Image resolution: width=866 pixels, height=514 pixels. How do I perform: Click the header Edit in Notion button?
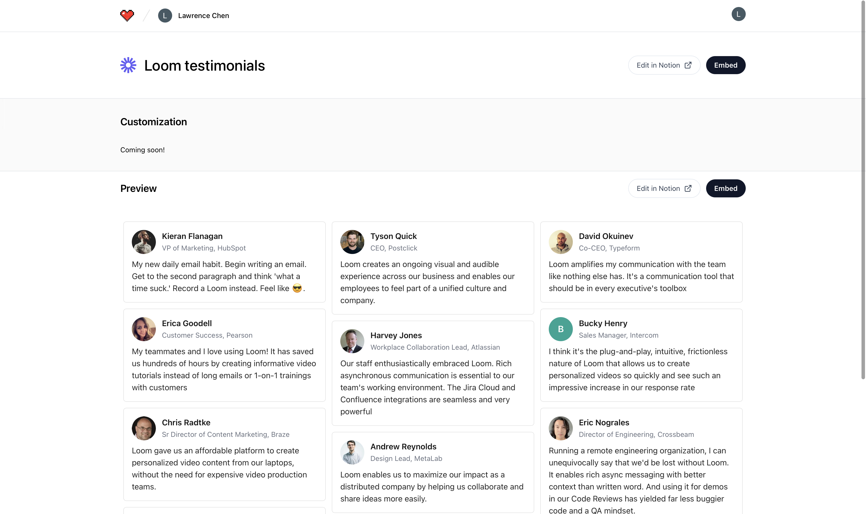coord(664,65)
